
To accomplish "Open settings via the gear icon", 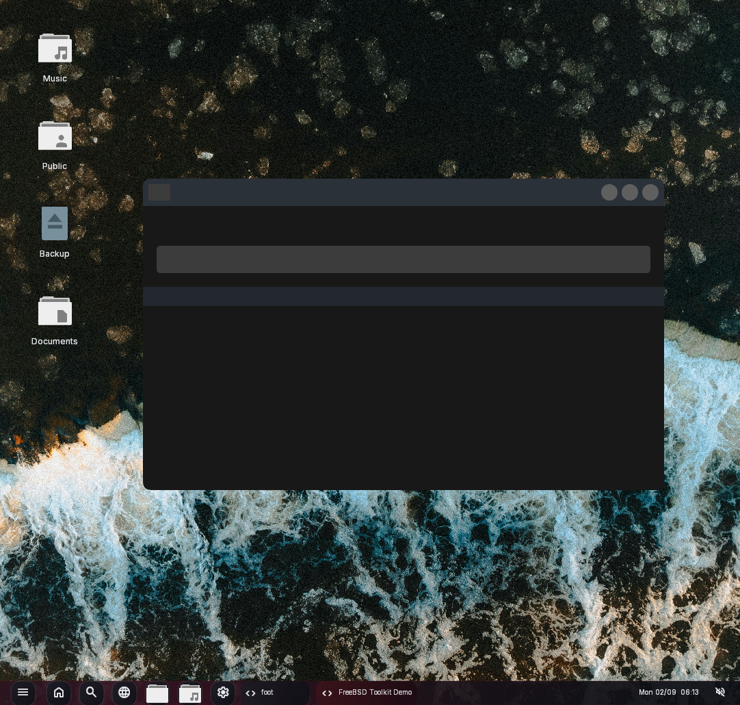I will coord(223,693).
